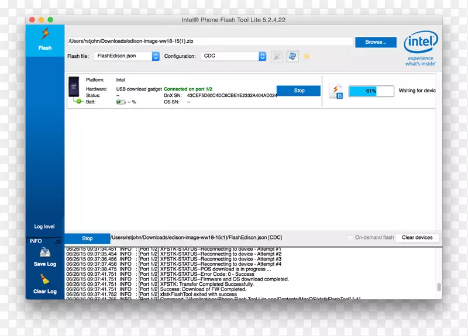Click the flash file B icon
The width and height of the screenshot is (468, 336).
(x=336, y=91)
